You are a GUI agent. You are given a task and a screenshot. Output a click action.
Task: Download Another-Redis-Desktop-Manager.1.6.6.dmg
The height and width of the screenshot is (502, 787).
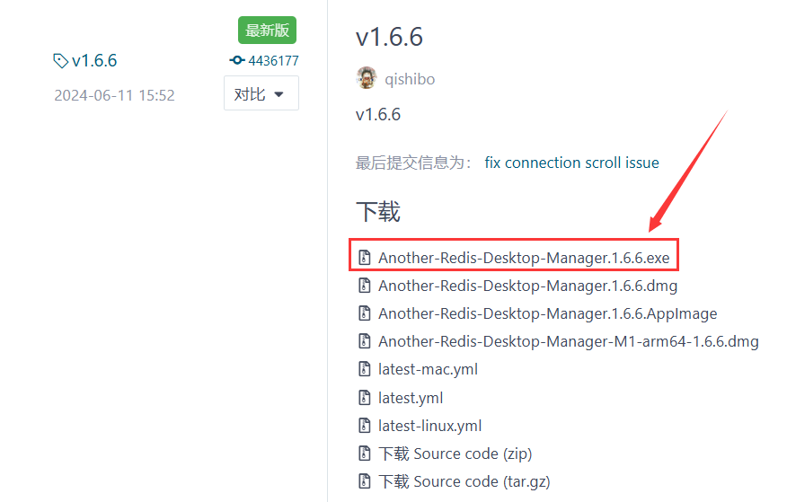[x=528, y=286]
